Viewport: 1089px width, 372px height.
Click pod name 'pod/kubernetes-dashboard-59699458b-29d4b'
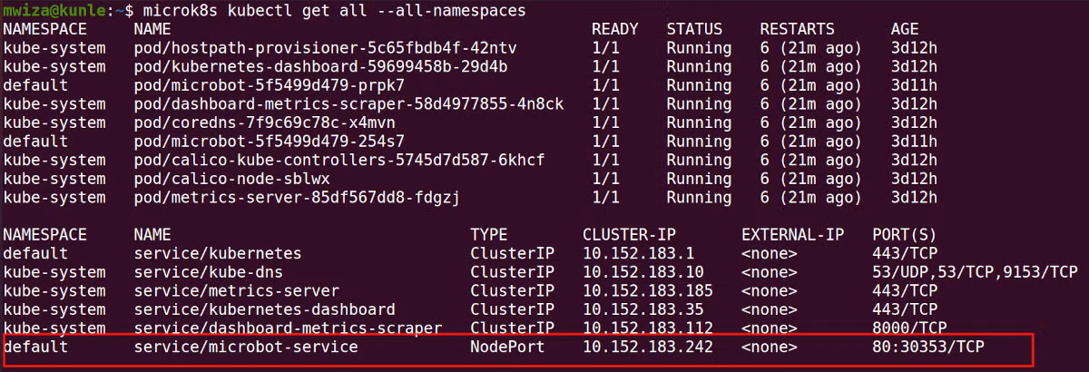tap(320, 66)
